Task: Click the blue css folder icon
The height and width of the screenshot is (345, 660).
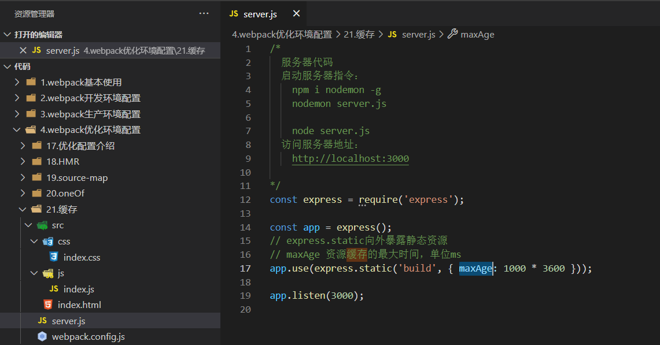Action: point(48,242)
